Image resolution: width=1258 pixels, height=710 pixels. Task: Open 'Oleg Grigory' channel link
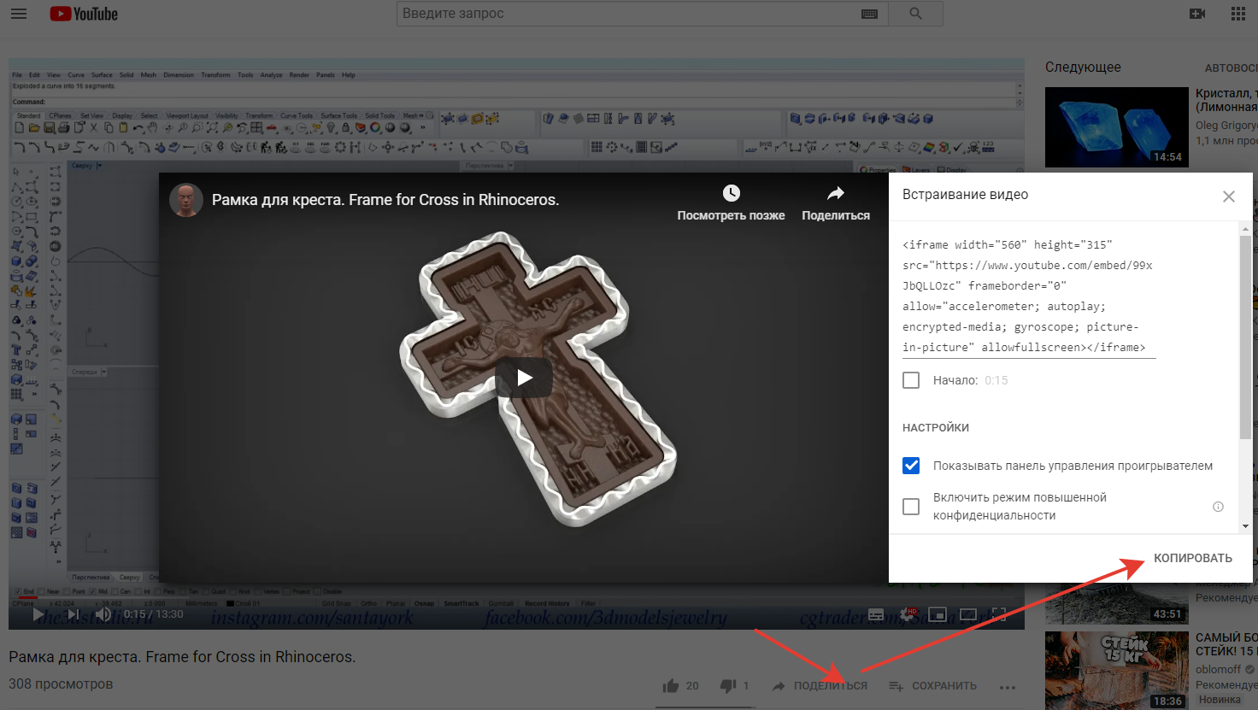[1226, 126]
